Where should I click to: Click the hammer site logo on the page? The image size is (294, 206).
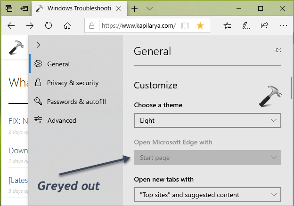click(x=16, y=48)
